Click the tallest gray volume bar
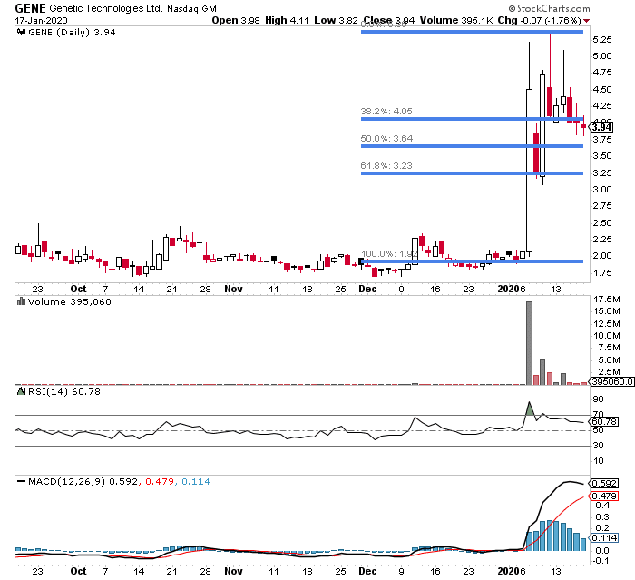 [529, 343]
